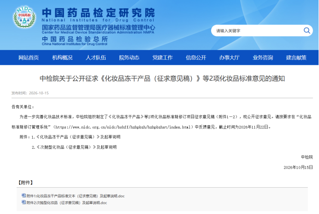Focus the 请输入关键字 search field

262,31
